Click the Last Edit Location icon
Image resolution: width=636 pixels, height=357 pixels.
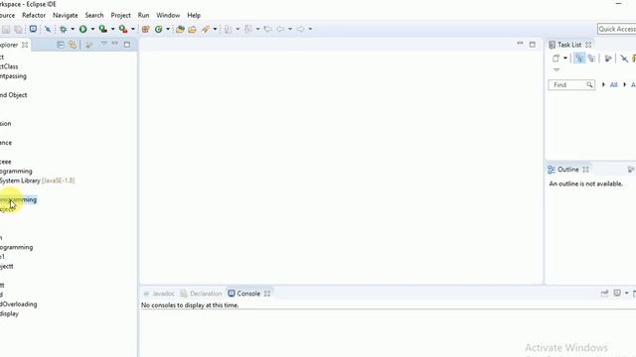point(267,29)
